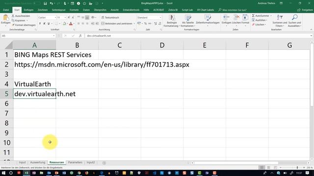Image resolution: width=314 pixels, height=176 pixels.
Task: Open Bedingte Formatierung menu
Action: (x=172, y=21)
